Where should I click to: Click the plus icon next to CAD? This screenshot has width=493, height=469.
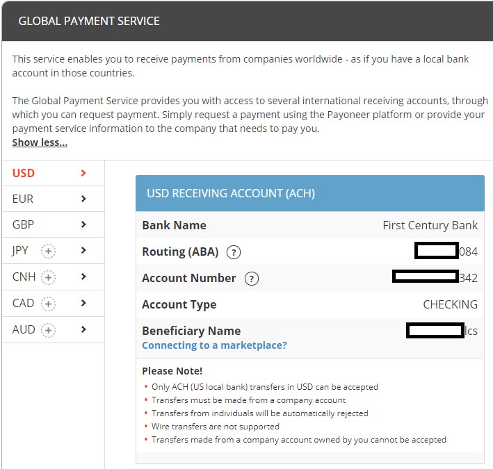49,304
